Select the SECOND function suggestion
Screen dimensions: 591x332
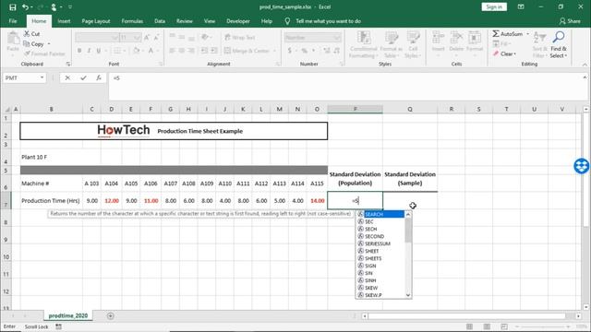380,236
